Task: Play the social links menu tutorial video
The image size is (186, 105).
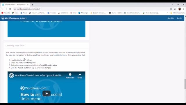Action: [x=46, y=93]
